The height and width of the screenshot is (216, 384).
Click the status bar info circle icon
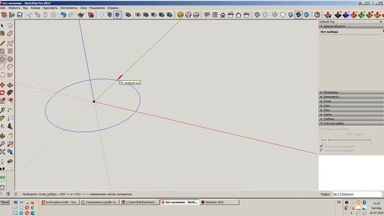pyautogui.click(x=8, y=194)
